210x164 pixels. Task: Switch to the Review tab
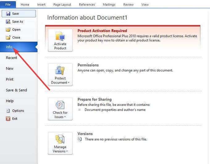tap(128, 5)
